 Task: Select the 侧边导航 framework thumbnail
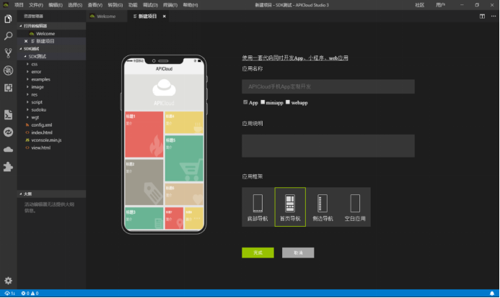tap(323, 207)
